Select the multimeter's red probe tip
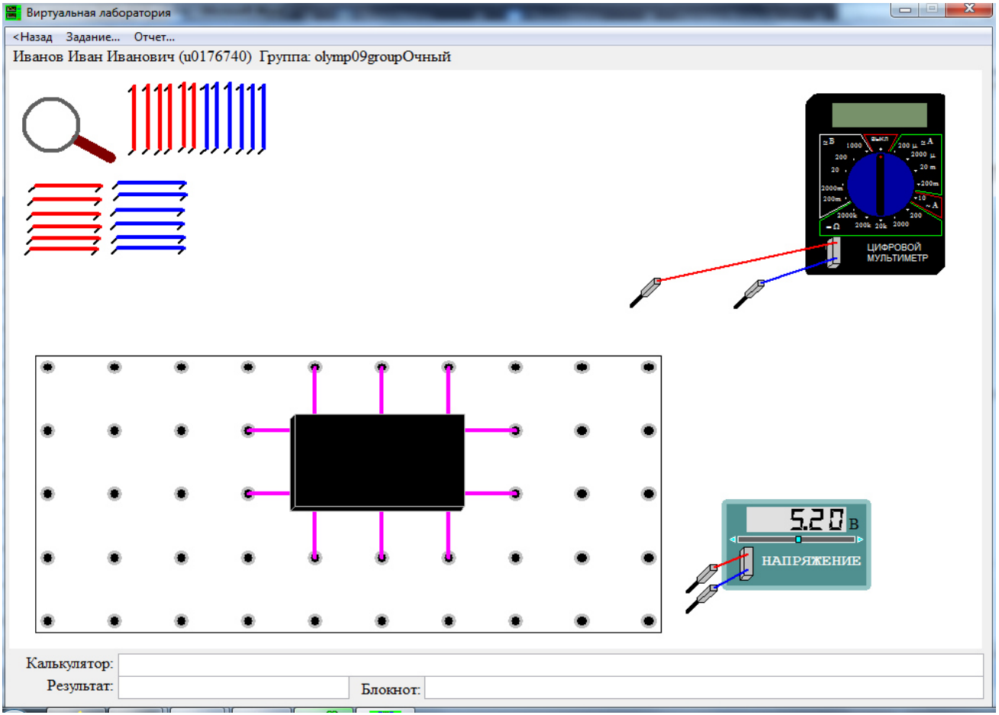This screenshot has height=715, width=999. pyautogui.click(x=645, y=293)
